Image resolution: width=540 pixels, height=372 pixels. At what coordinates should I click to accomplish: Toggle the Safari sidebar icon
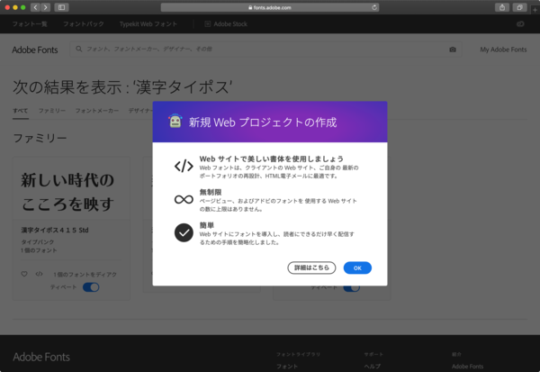(61, 7)
